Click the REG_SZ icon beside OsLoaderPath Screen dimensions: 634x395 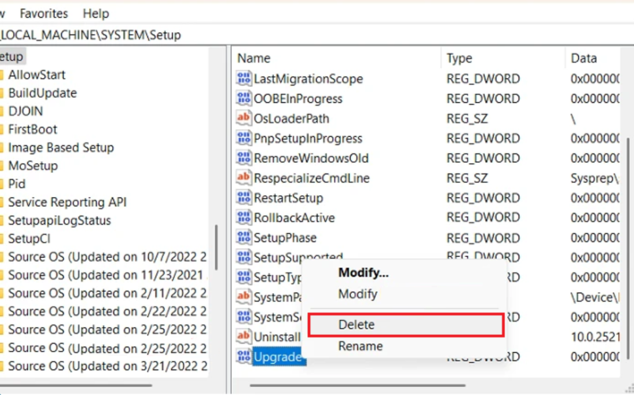coord(243,119)
